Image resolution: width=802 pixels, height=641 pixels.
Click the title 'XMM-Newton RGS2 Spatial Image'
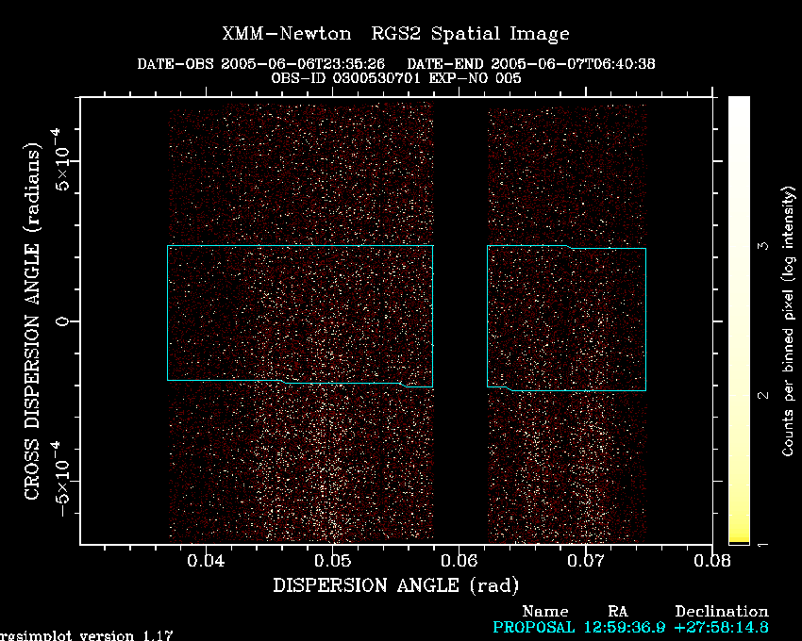(395, 34)
